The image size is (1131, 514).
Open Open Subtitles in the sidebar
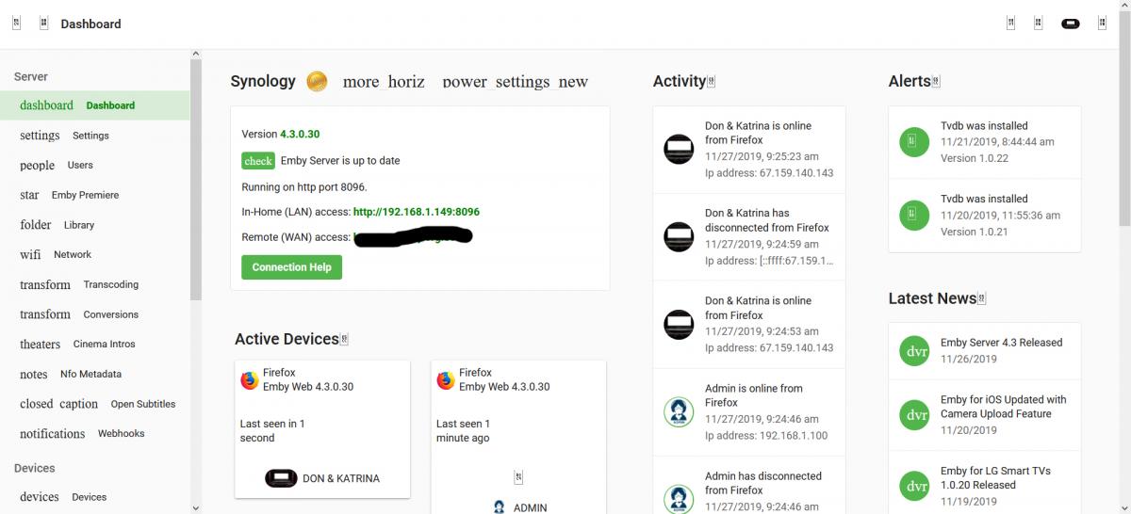click(94, 404)
